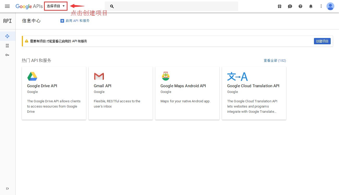
Task: Click the 热门 API 和服务 heading
Action: (x=36, y=60)
